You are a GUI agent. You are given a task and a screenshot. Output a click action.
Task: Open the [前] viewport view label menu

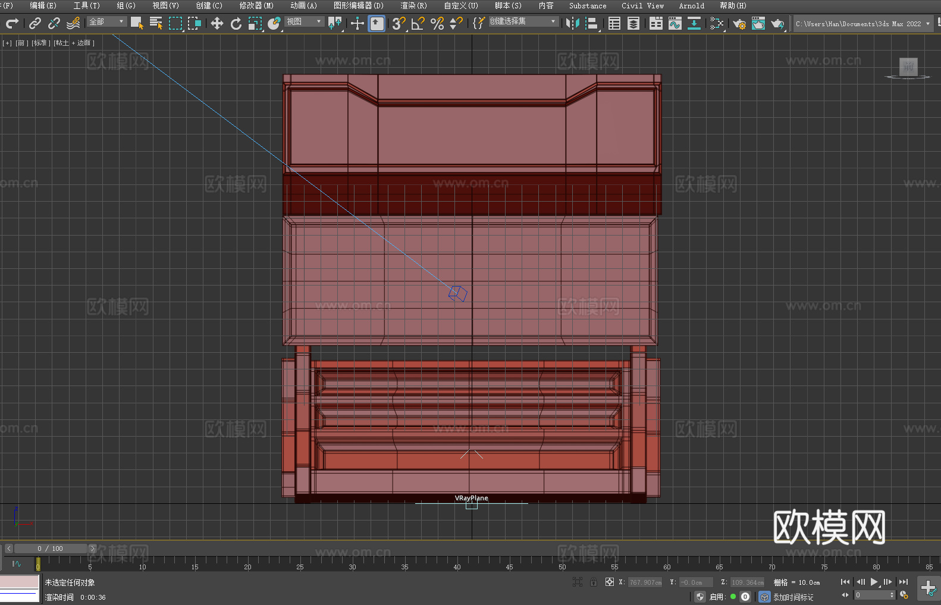pos(21,43)
